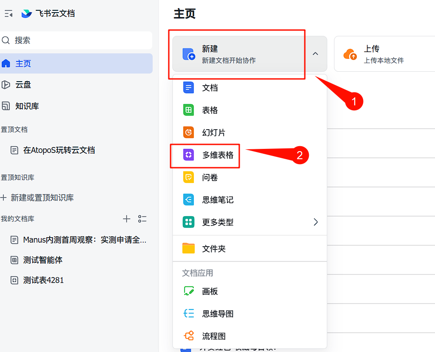This screenshot has width=435, height=352.
Task: Create a new 流程图 flowchart
Action: (x=250, y=336)
